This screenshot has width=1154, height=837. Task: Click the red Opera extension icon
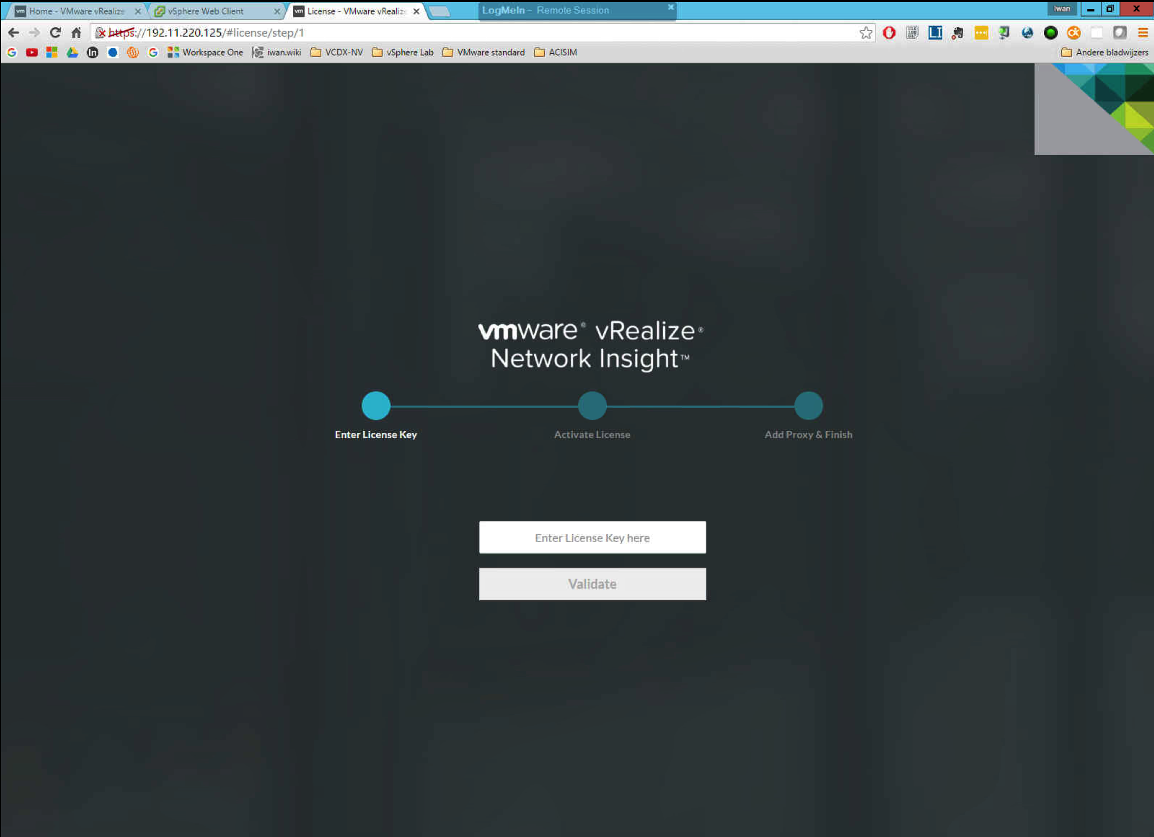coord(889,33)
